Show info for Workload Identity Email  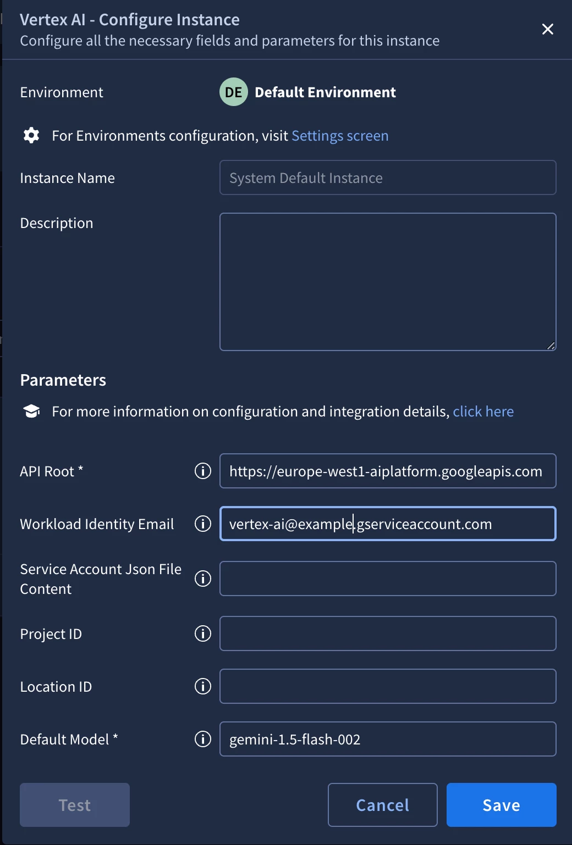click(x=203, y=524)
